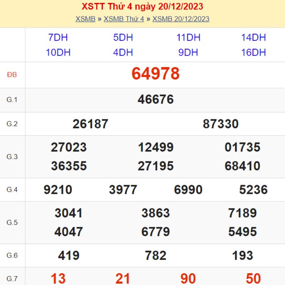Open the XSMB 20/12/2023 link
The height and width of the screenshot is (285, 285).
pos(181,19)
